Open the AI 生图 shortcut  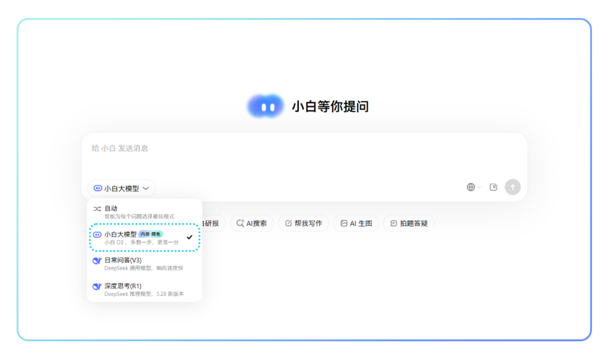pyautogui.click(x=356, y=223)
